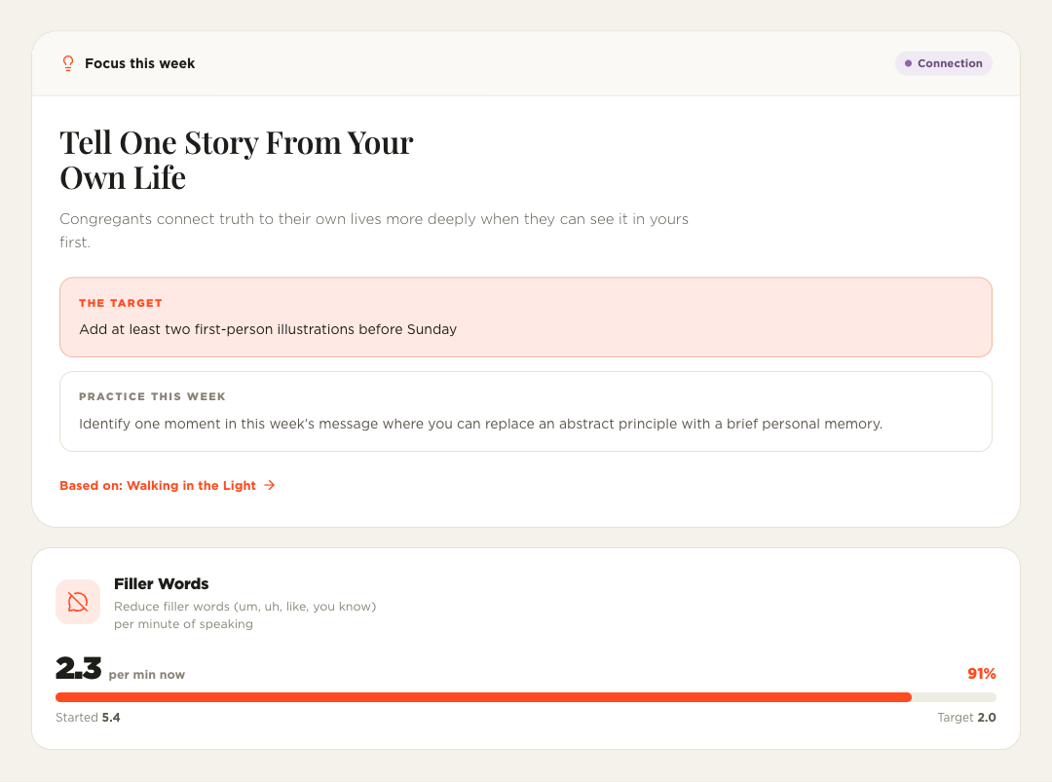Click the lightbulb icon beside Focus this week
The height and width of the screenshot is (782, 1052).
coord(68,63)
